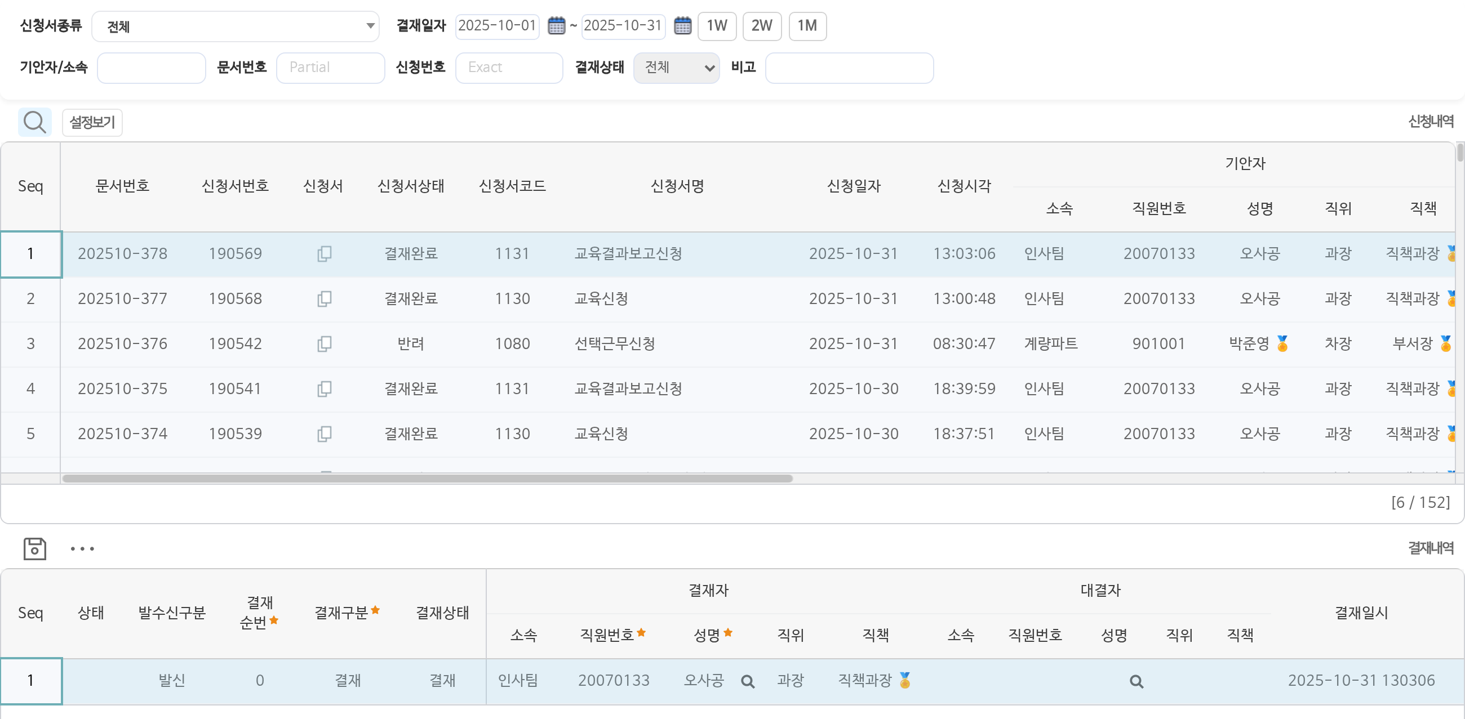Viewport: 1465px width, 719px height.
Task: Focus the 기안자/소속 input field
Action: (151, 68)
